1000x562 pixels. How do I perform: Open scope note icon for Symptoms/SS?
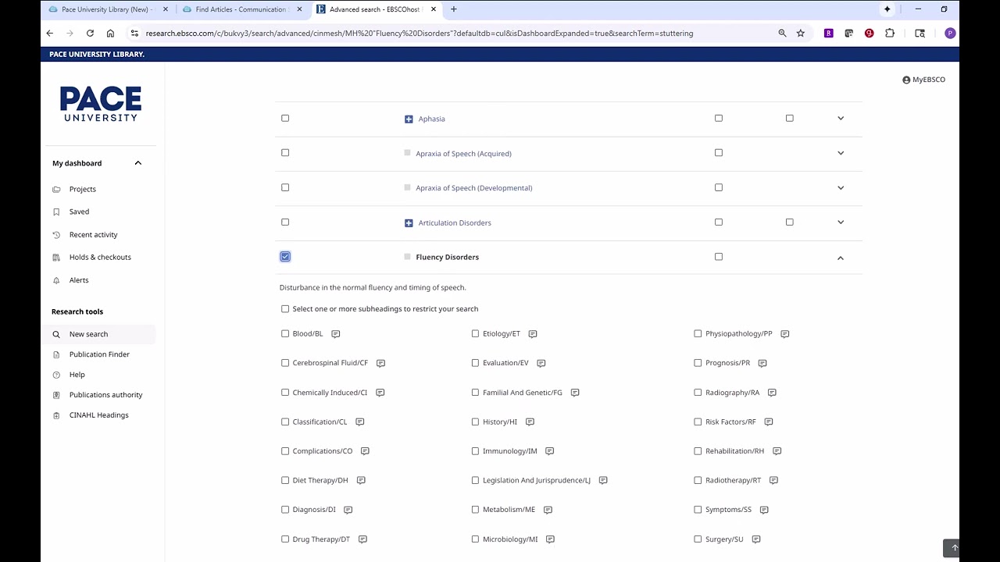(x=764, y=510)
